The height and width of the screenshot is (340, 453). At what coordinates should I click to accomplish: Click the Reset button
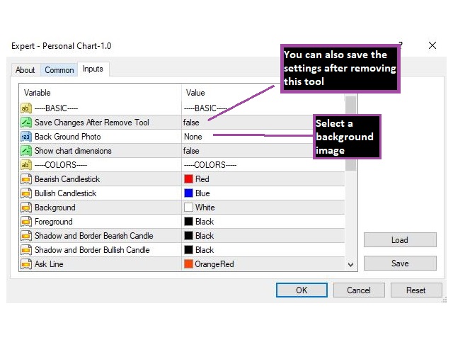[416, 290]
